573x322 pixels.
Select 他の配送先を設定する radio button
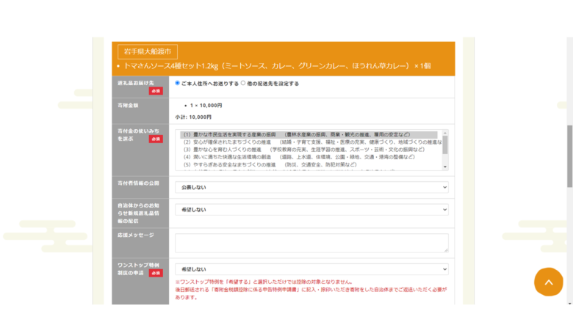(x=243, y=83)
